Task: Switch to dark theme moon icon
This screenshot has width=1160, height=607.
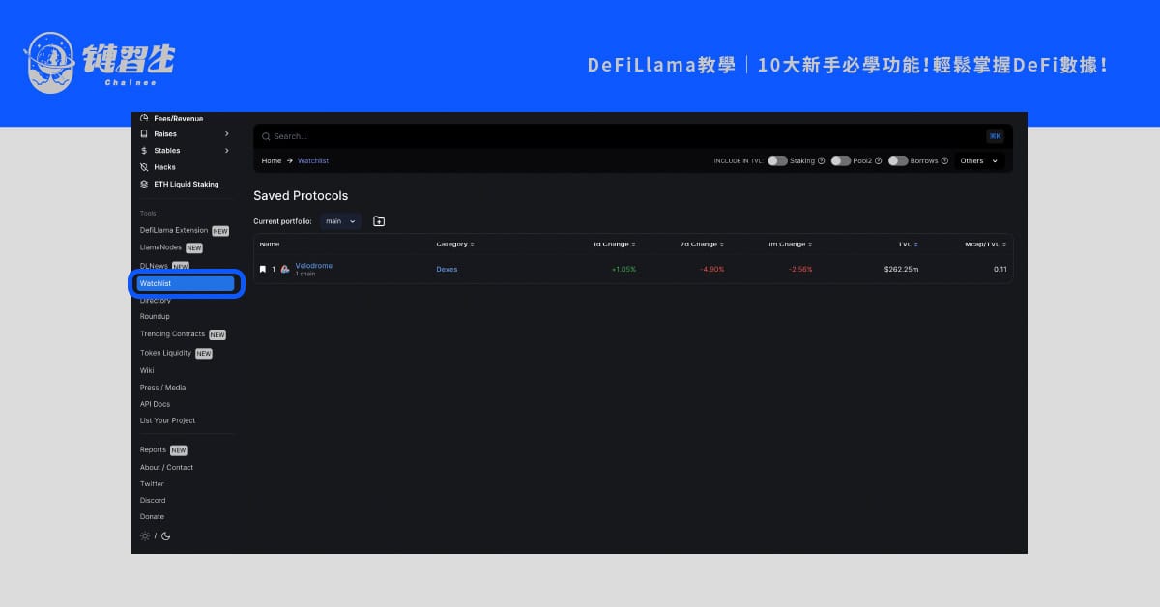Action: pos(165,536)
